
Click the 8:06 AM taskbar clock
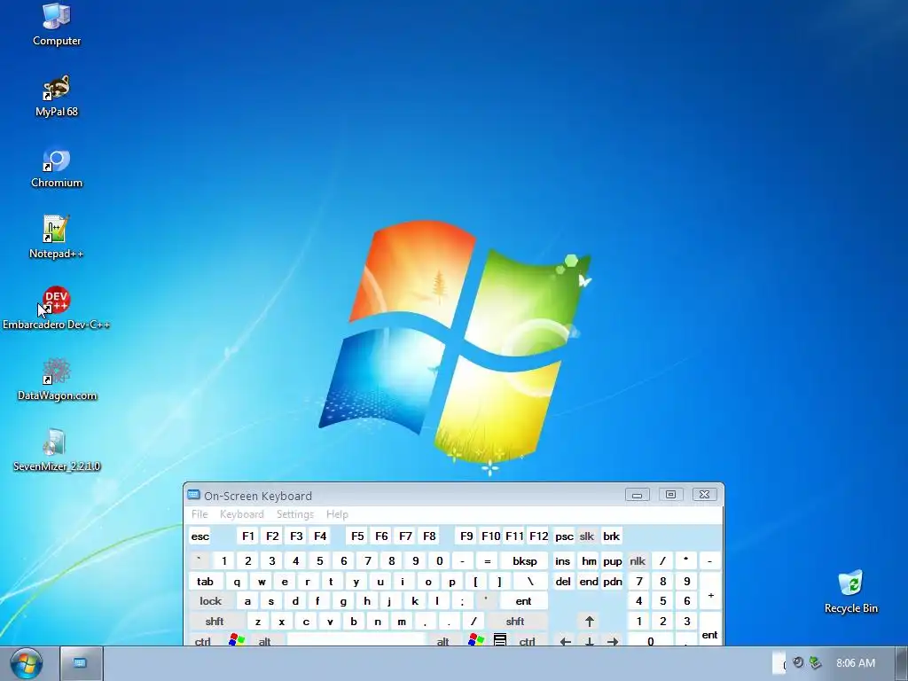point(856,663)
